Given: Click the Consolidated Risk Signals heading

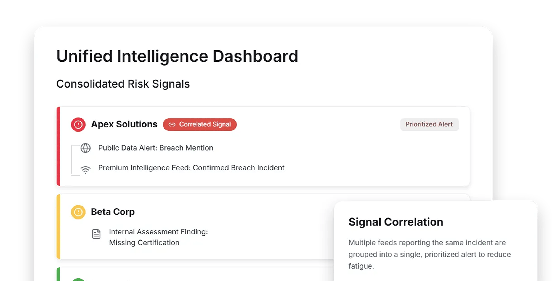Looking at the screenshot, I should [x=123, y=84].
